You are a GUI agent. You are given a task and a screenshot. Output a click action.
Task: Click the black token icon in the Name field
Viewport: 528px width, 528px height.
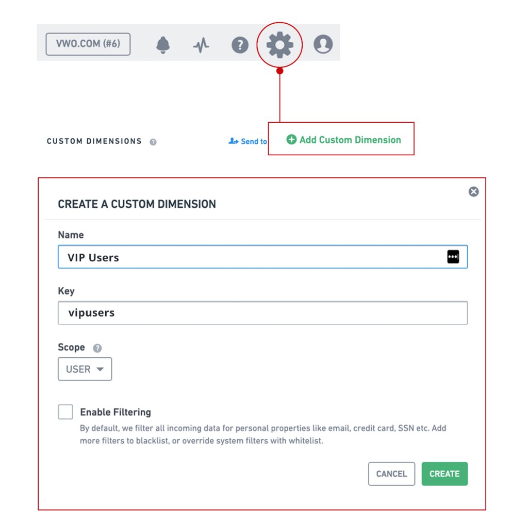pyautogui.click(x=453, y=256)
